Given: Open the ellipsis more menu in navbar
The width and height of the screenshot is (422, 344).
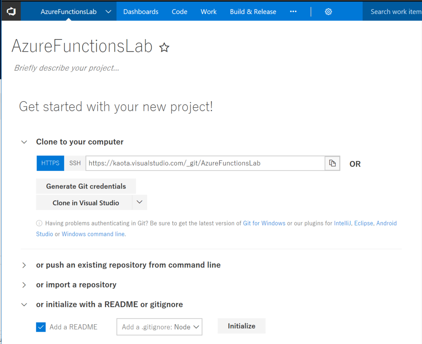Looking at the screenshot, I should coord(293,12).
